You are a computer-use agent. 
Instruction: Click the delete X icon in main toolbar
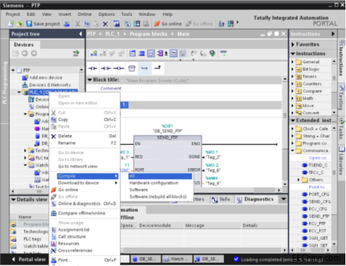click(105, 24)
